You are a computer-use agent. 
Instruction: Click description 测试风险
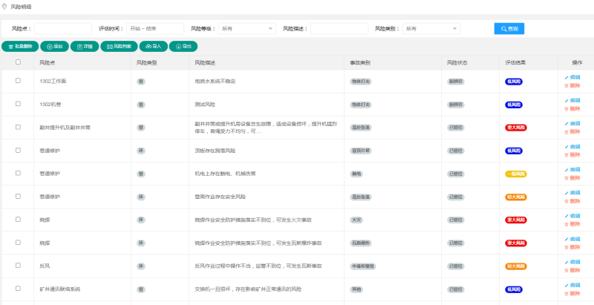(x=205, y=105)
